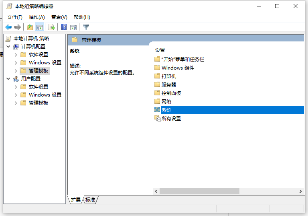
Task: Select the 所有设置 item in the list
Action: tap(171, 118)
